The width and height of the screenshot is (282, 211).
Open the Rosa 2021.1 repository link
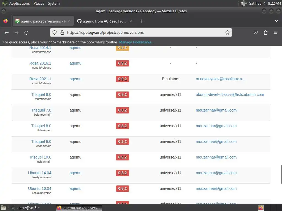40,79
